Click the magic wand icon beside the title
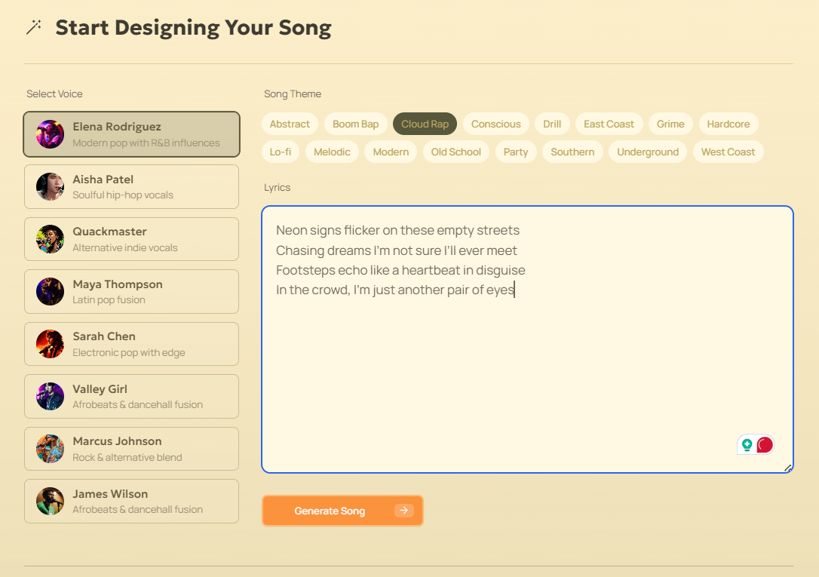 point(34,27)
